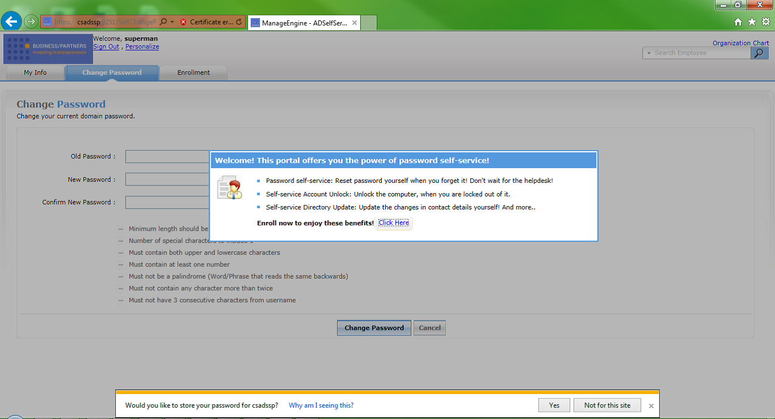The height and width of the screenshot is (419, 775).
Task: Click the Confirm New Password field
Action: [x=168, y=202]
